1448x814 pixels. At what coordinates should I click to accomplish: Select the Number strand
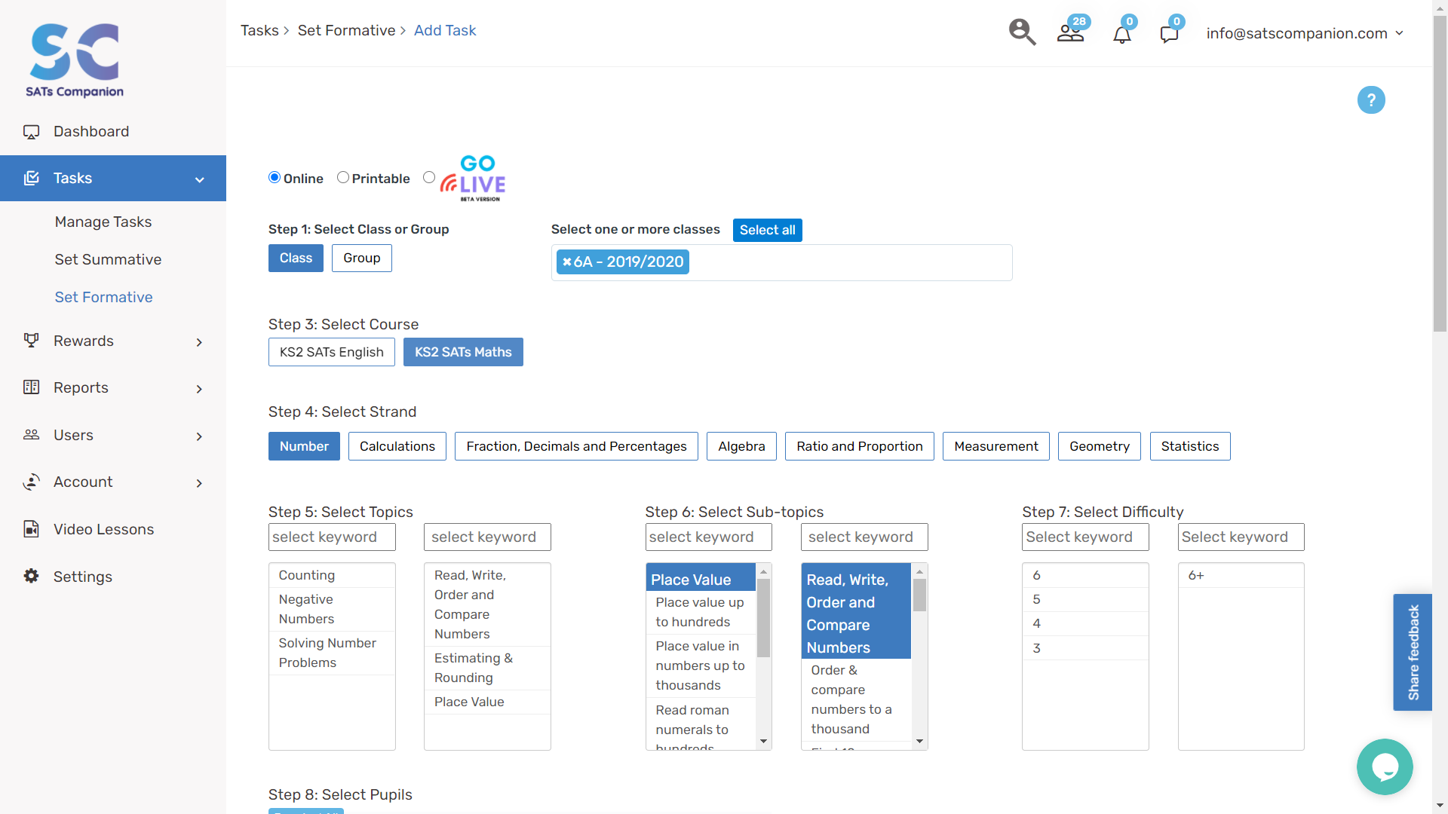pyautogui.click(x=304, y=446)
